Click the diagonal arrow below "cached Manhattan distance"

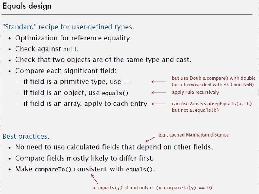[150, 140]
